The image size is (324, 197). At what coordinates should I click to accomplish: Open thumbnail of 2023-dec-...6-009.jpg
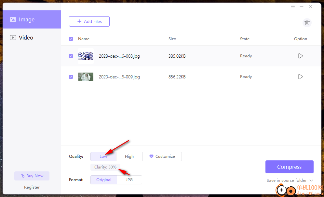(86, 77)
